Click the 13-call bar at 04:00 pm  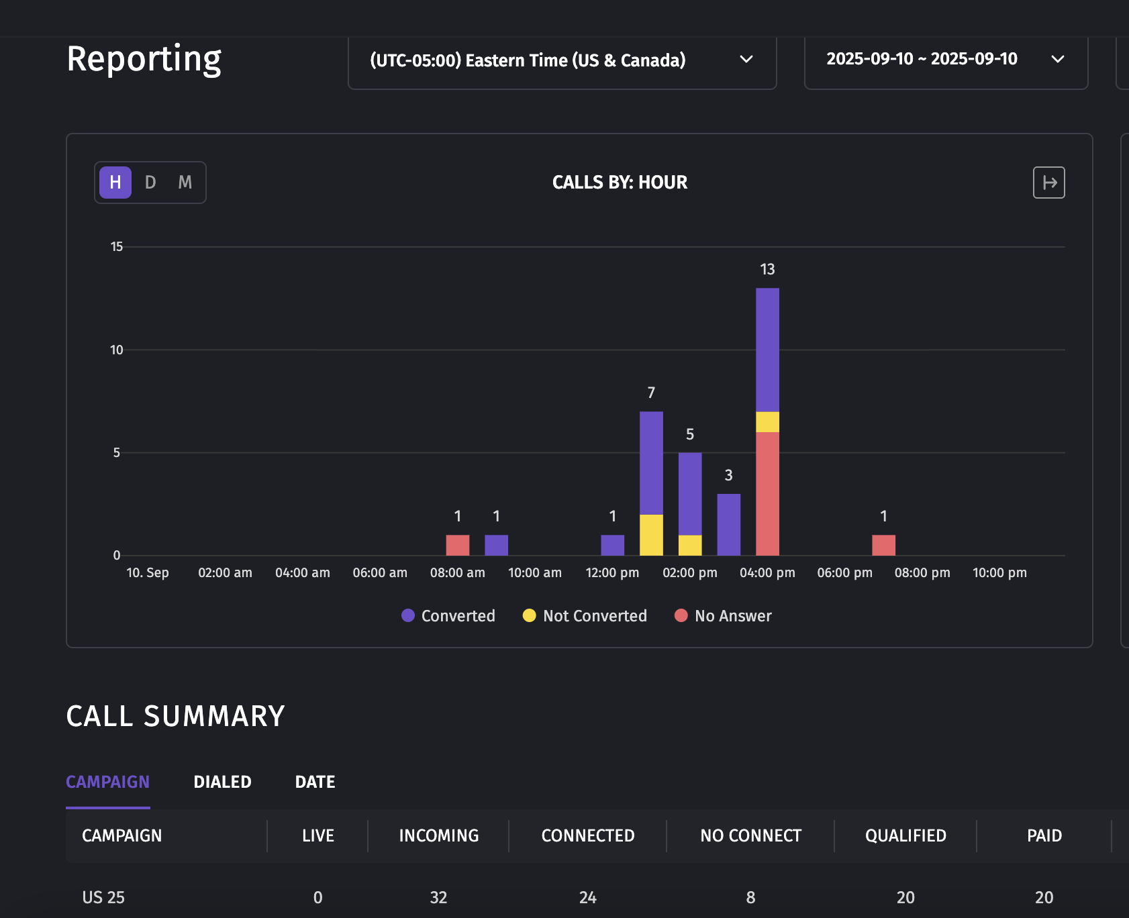pos(767,421)
